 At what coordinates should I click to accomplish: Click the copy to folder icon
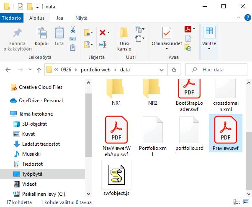[87, 44]
